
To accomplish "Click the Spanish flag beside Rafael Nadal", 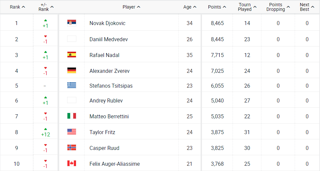I will [x=71, y=55].
